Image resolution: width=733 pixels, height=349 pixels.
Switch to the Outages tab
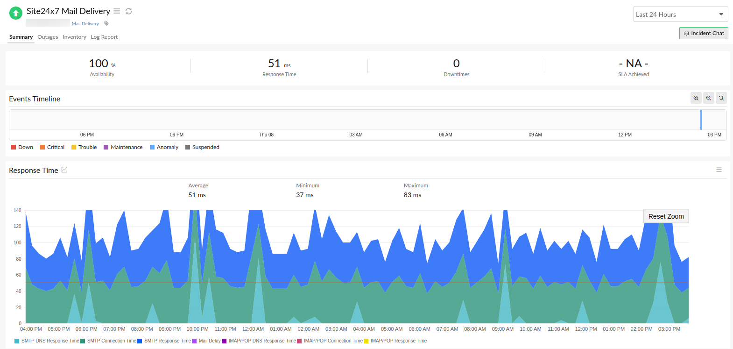click(48, 37)
